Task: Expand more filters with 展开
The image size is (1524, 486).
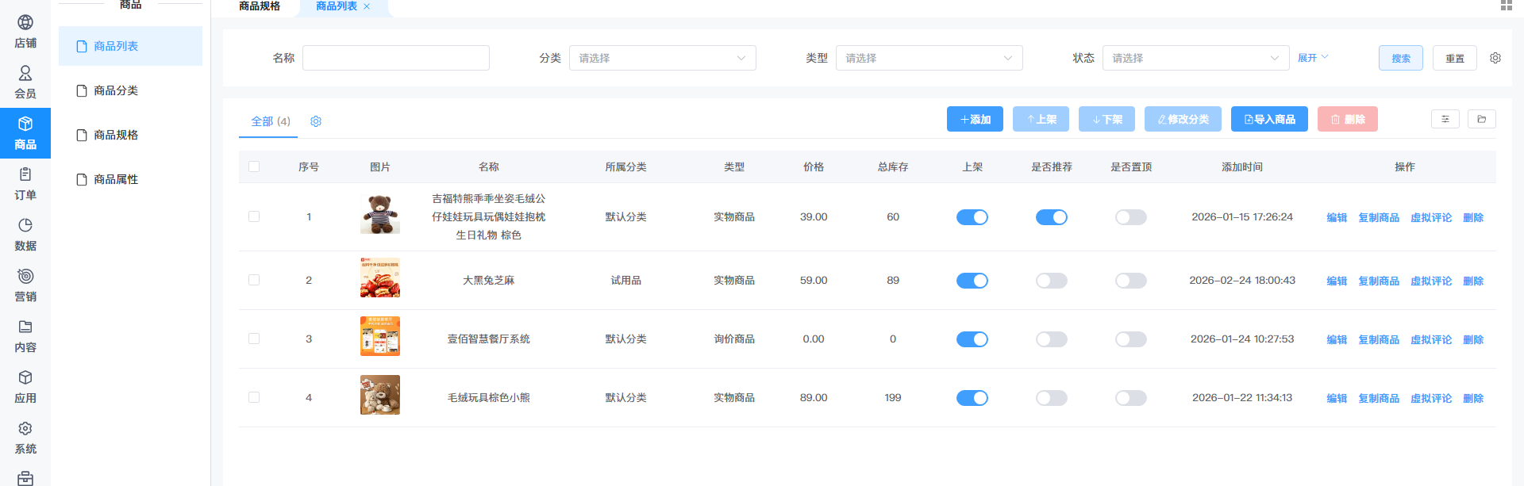Action: tap(1313, 58)
